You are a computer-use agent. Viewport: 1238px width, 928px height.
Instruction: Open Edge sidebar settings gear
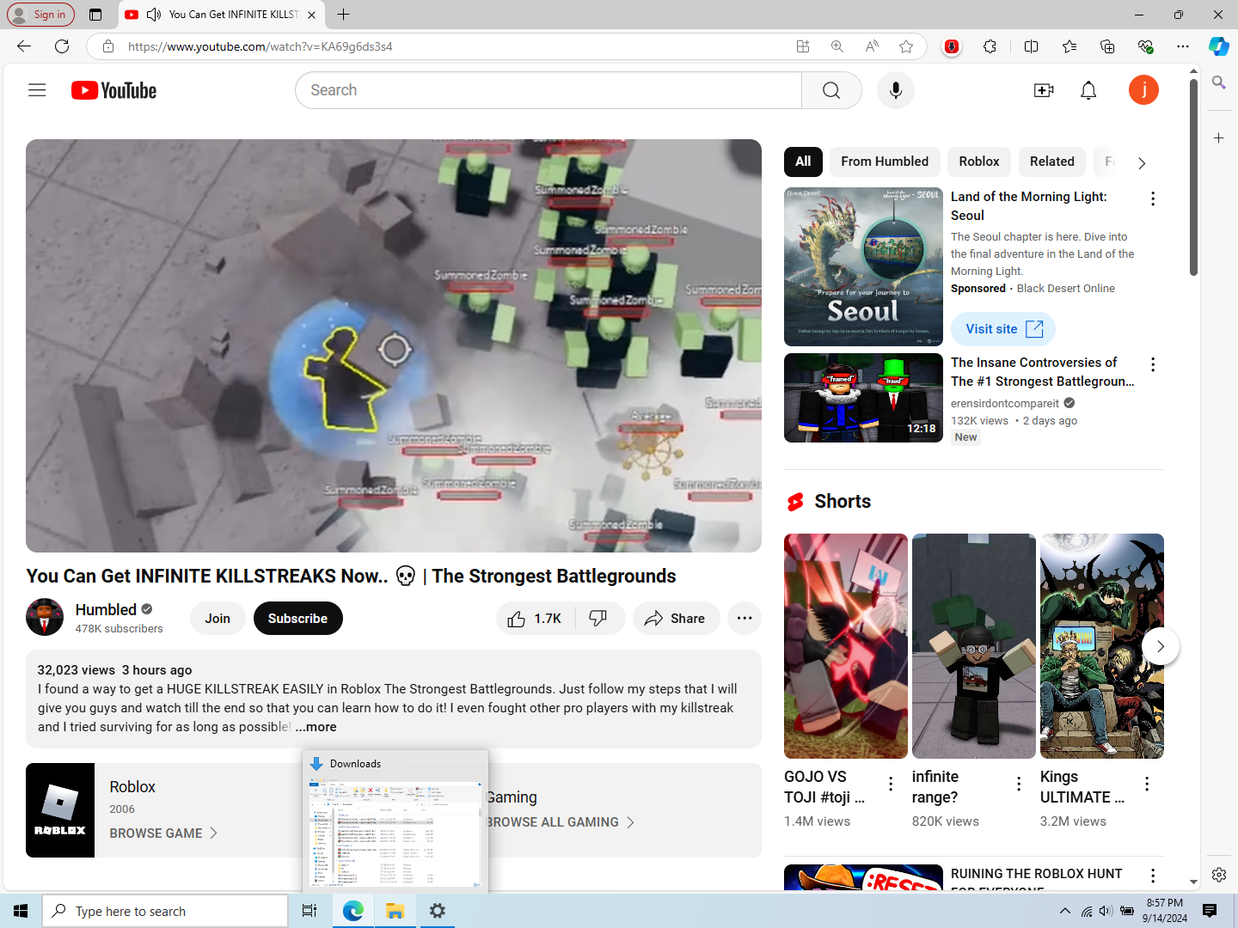coord(1219,875)
